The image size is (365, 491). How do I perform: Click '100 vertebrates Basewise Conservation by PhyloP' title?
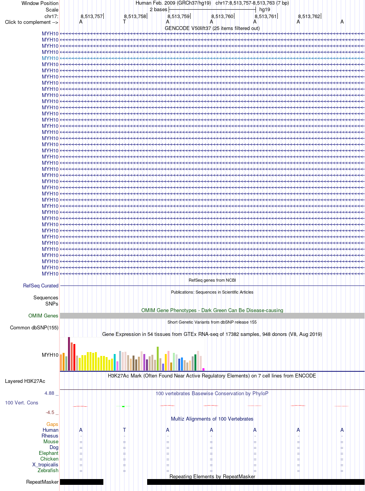pyautogui.click(x=212, y=393)
